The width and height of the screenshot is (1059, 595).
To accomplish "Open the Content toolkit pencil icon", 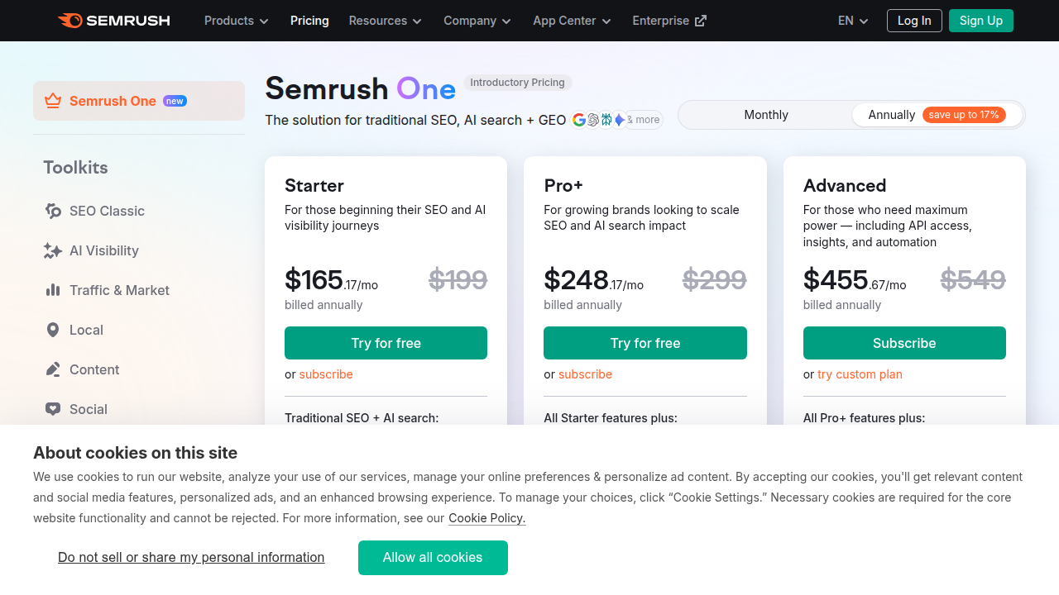I will tap(52, 369).
